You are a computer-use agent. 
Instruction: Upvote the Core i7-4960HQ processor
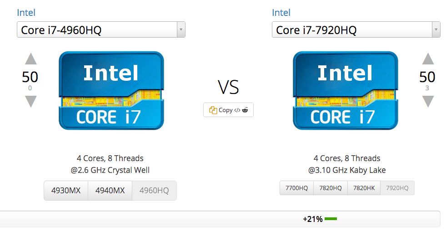(x=30, y=59)
